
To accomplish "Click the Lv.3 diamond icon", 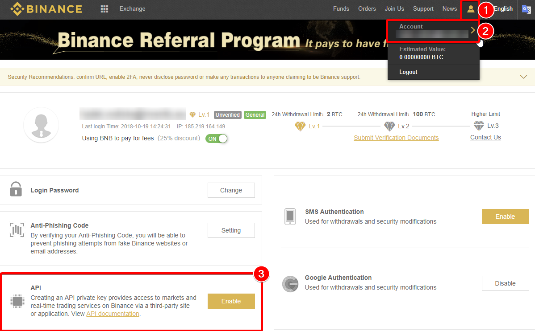I will (x=479, y=126).
